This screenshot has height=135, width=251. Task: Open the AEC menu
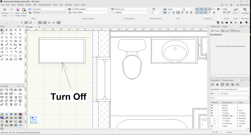(35, 5)
